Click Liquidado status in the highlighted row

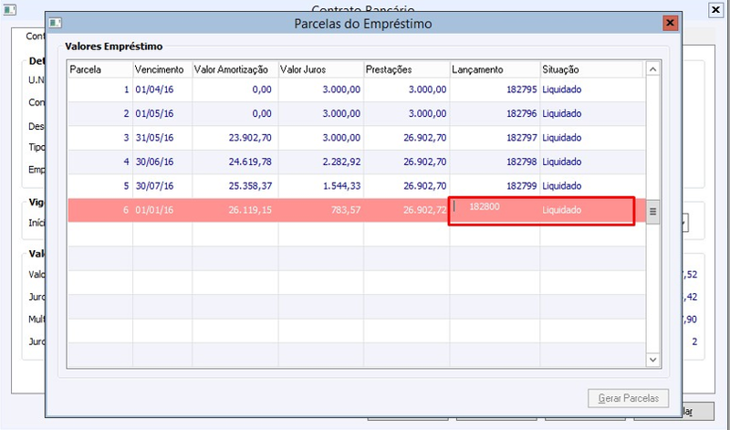click(561, 210)
